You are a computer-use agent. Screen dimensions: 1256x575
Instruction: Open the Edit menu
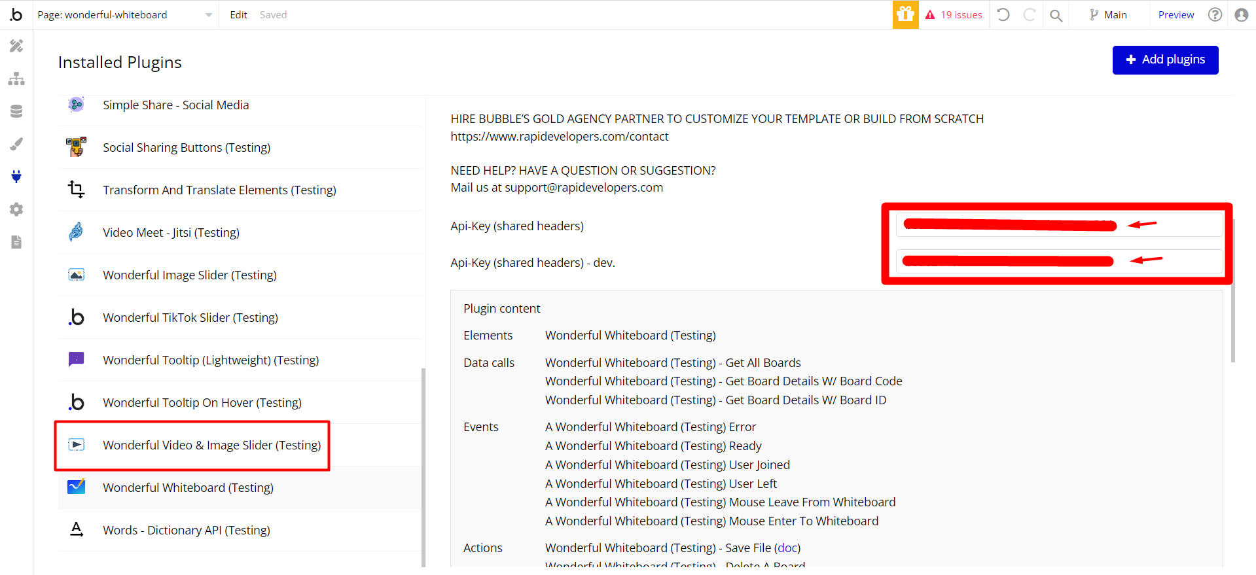238,14
